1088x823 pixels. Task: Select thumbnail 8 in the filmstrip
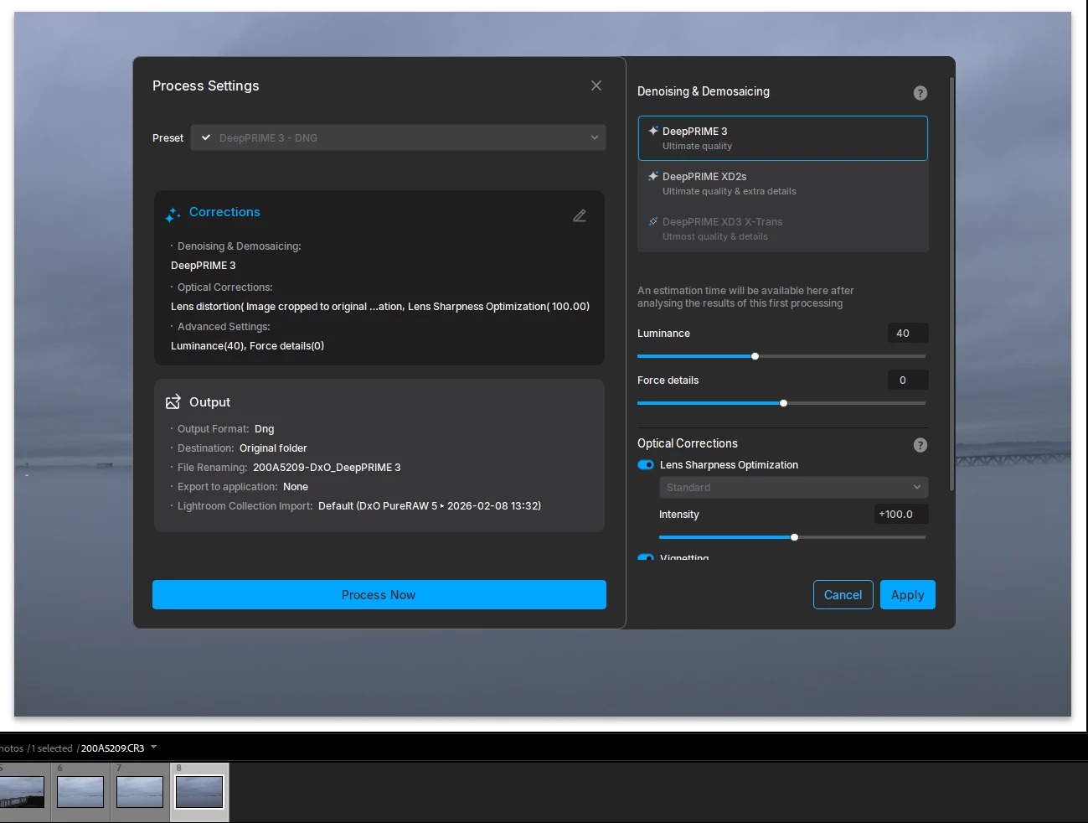pyautogui.click(x=199, y=790)
